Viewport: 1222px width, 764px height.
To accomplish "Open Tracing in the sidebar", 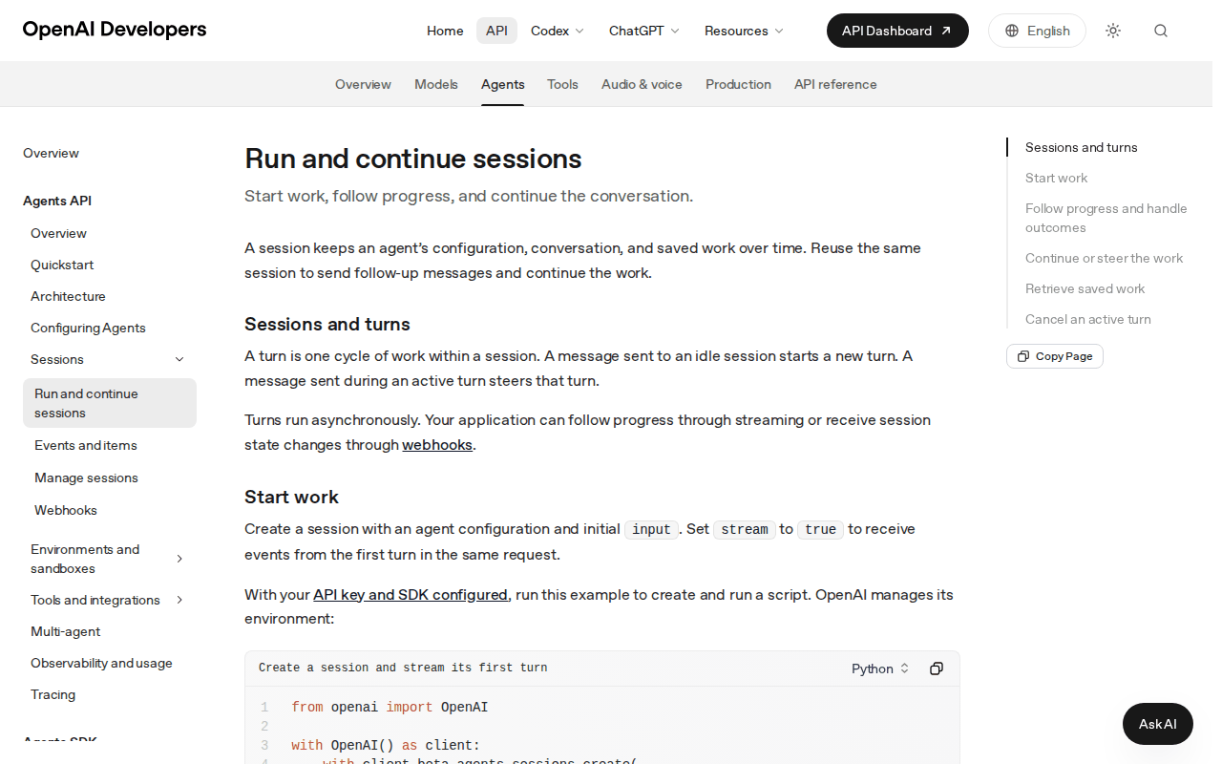I will pyautogui.click(x=53, y=694).
